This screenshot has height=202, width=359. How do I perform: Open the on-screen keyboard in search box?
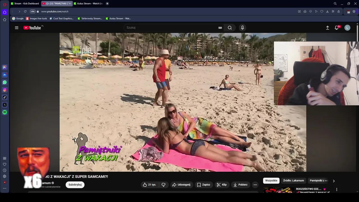pyautogui.click(x=220, y=28)
